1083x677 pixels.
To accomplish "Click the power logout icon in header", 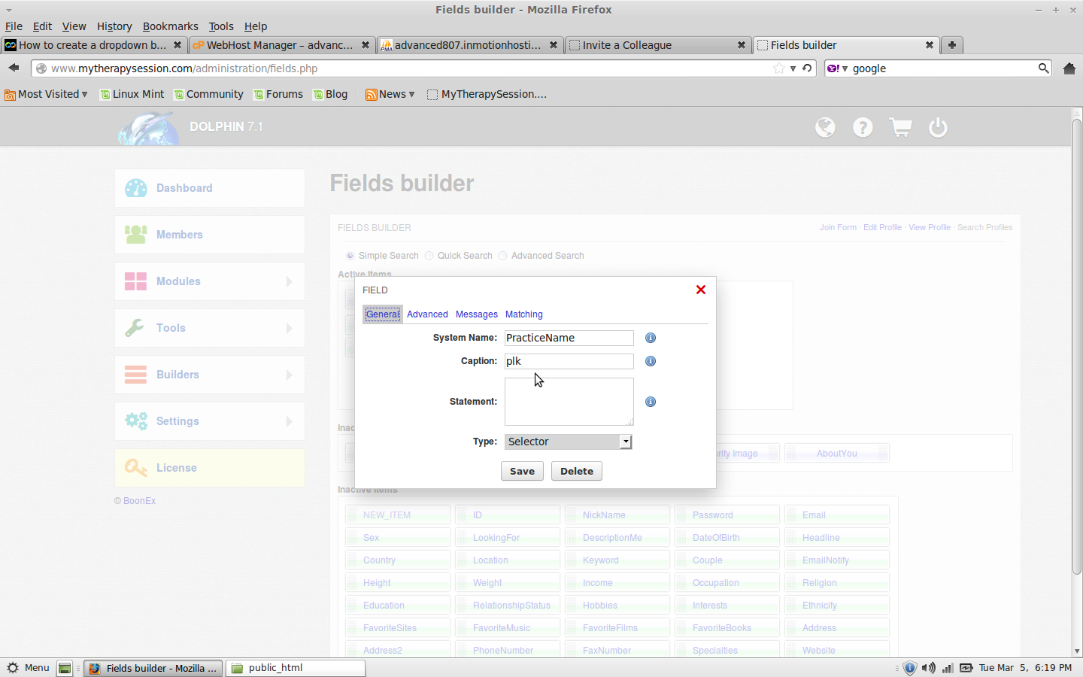I will pos(938,128).
